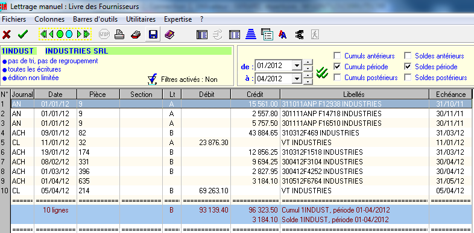This screenshot has width=474, height=233.
Task: Click the Journal column header
Action: (22, 94)
